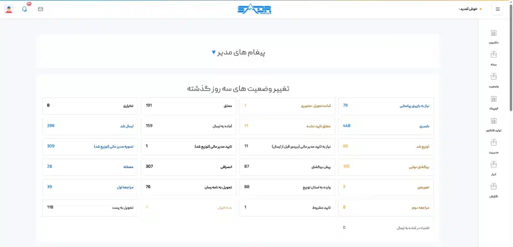513x247 pixels.
Task: Click the count 448 in کسری card
Action: (347, 126)
